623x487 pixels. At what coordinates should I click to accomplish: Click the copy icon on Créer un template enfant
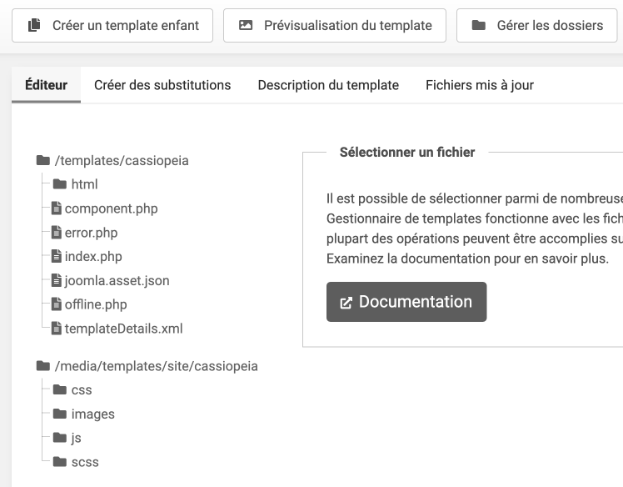[x=34, y=25]
